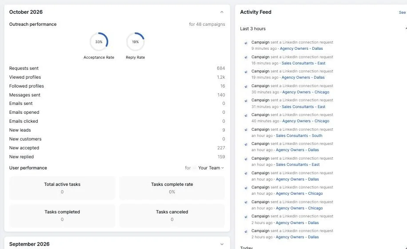Click megaphone icon beside the 16 minutes ago entry
Screen dimensions: 407x249
pyautogui.click(x=246, y=57)
